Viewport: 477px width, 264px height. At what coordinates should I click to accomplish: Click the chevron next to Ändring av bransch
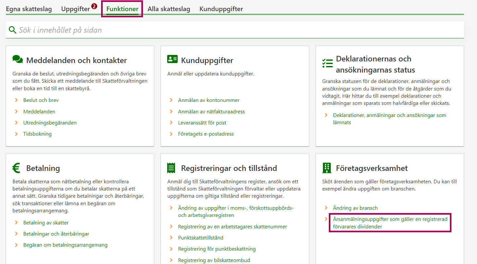point(326,208)
